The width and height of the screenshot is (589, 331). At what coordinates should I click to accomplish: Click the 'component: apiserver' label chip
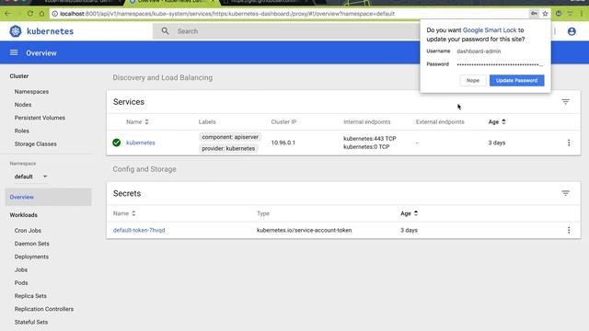[x=230, y=137]
